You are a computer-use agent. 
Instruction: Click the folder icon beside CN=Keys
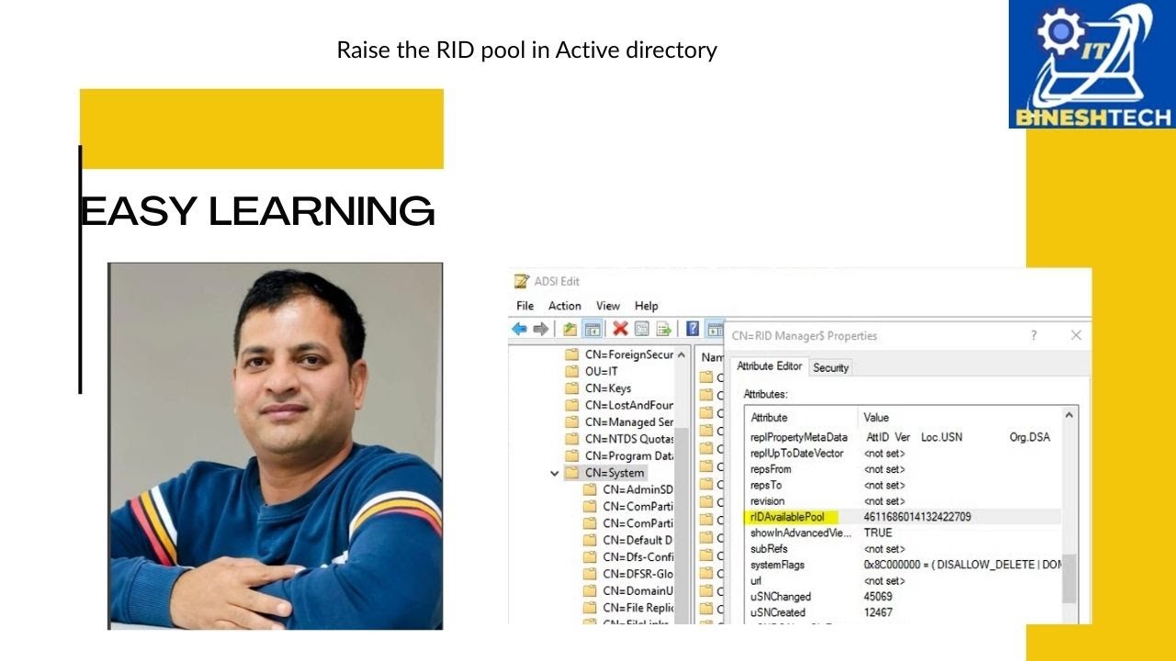click(571, 388)
